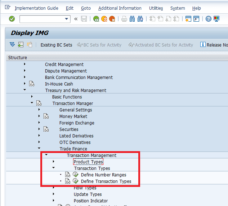Click the green Back arrow icon
The image size is (228, 206).
click(x=96, y=19)
